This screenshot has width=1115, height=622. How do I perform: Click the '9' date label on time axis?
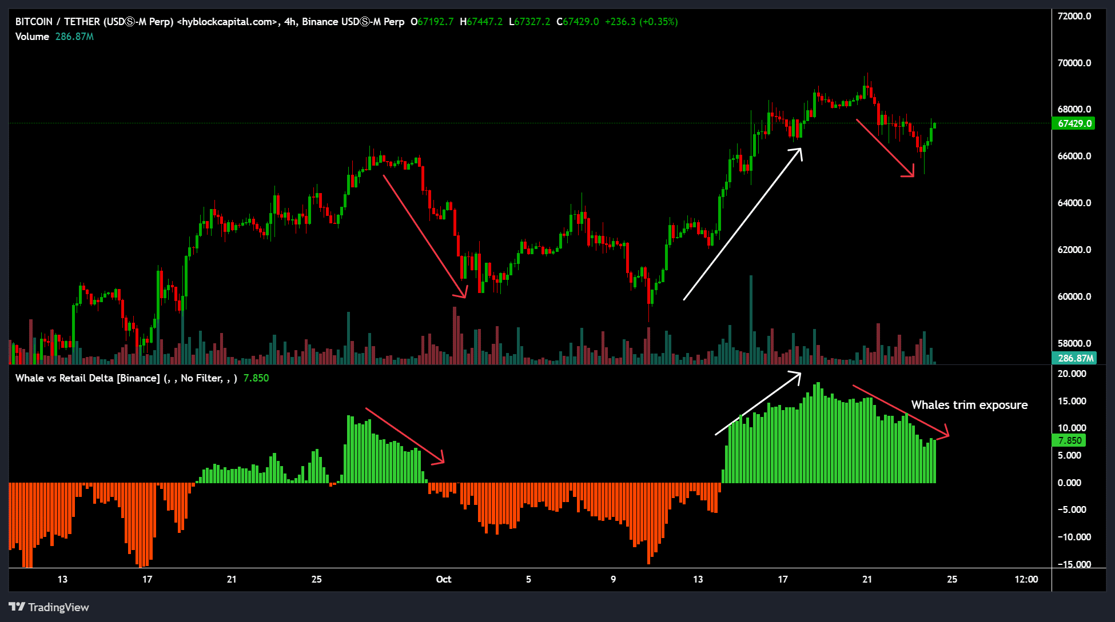pyautogui.click(x=613, y=579)
